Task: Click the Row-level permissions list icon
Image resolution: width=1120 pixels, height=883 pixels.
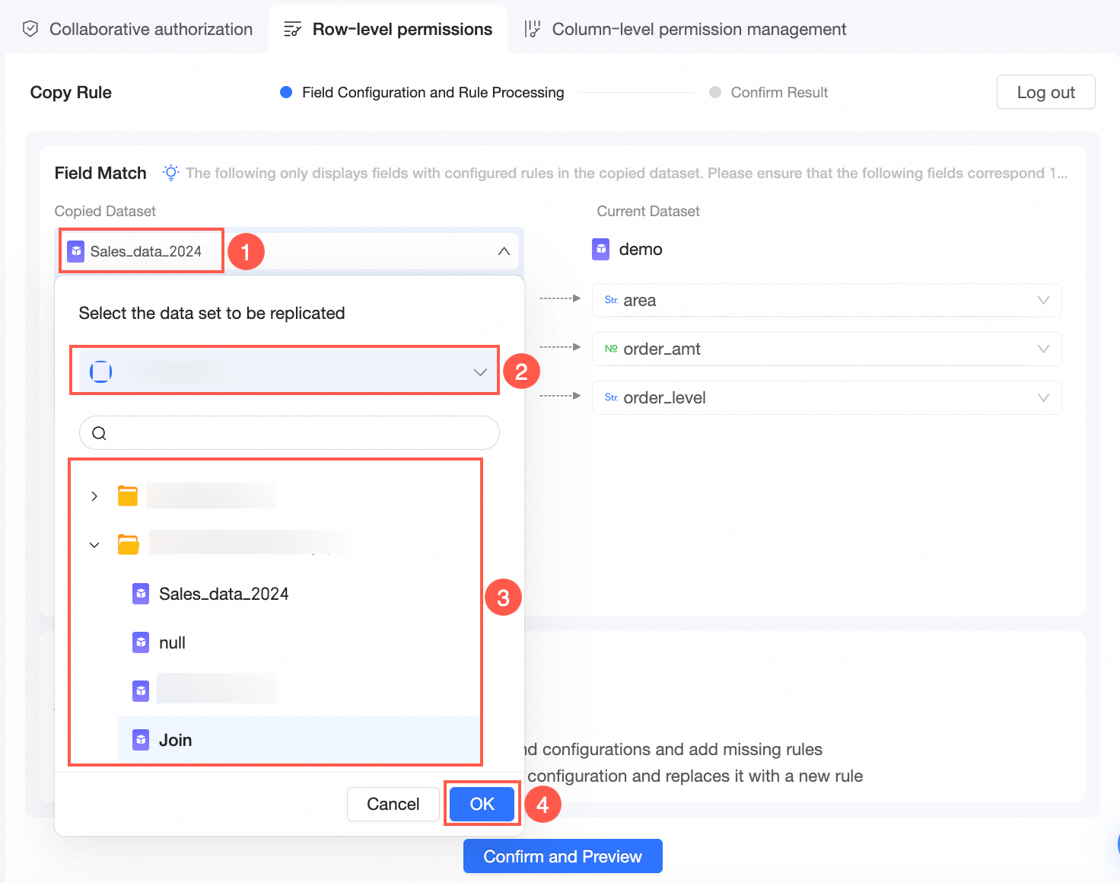Action: coord(292,30)
